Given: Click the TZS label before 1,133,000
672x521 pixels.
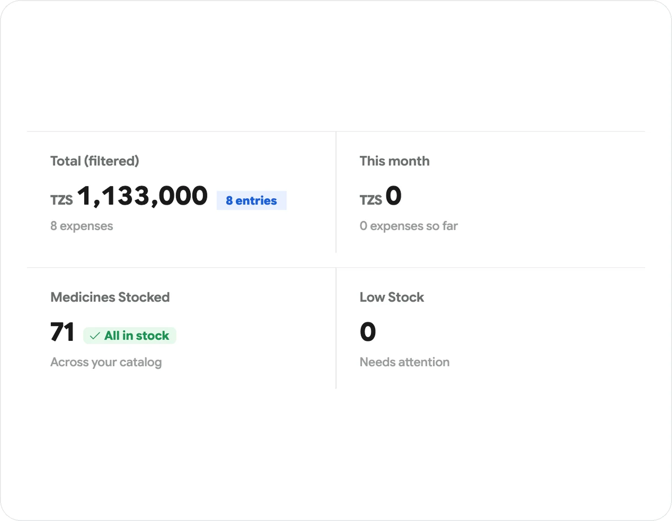Looking at the screenshot, I should click(62, 200).
